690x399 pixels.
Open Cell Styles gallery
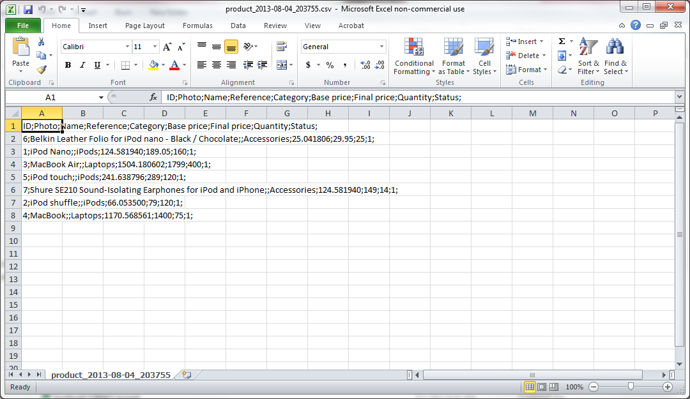pos(484,56)
